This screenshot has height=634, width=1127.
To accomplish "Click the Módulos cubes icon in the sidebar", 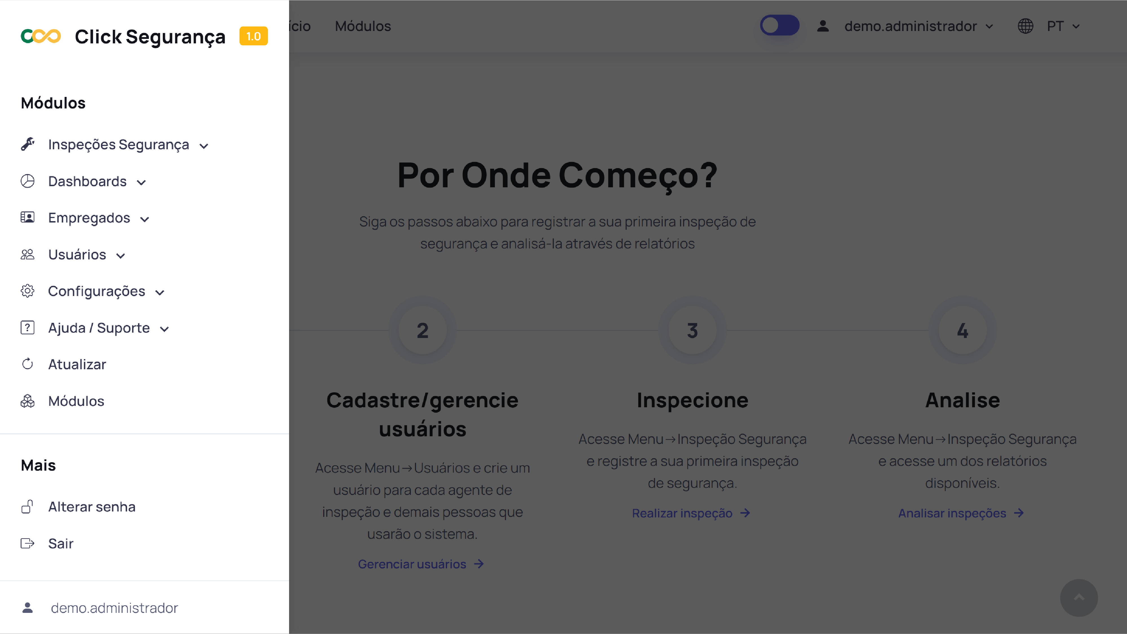I will 28,401.
